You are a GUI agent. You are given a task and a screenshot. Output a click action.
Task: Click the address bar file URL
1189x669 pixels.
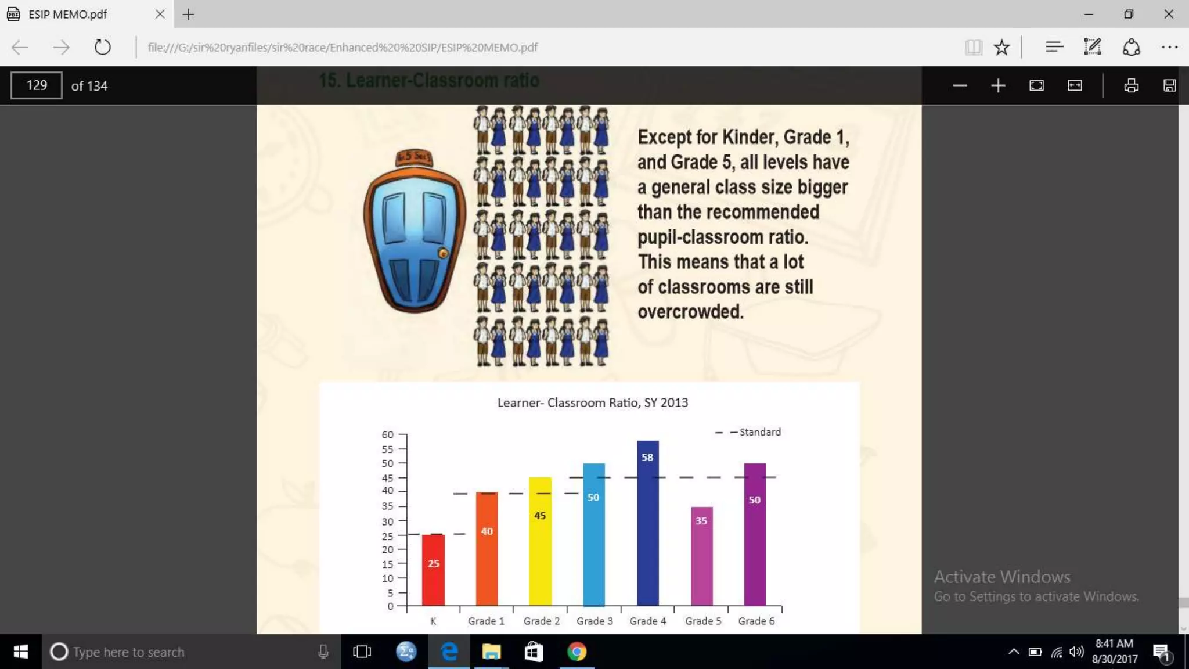click(343, 48)
